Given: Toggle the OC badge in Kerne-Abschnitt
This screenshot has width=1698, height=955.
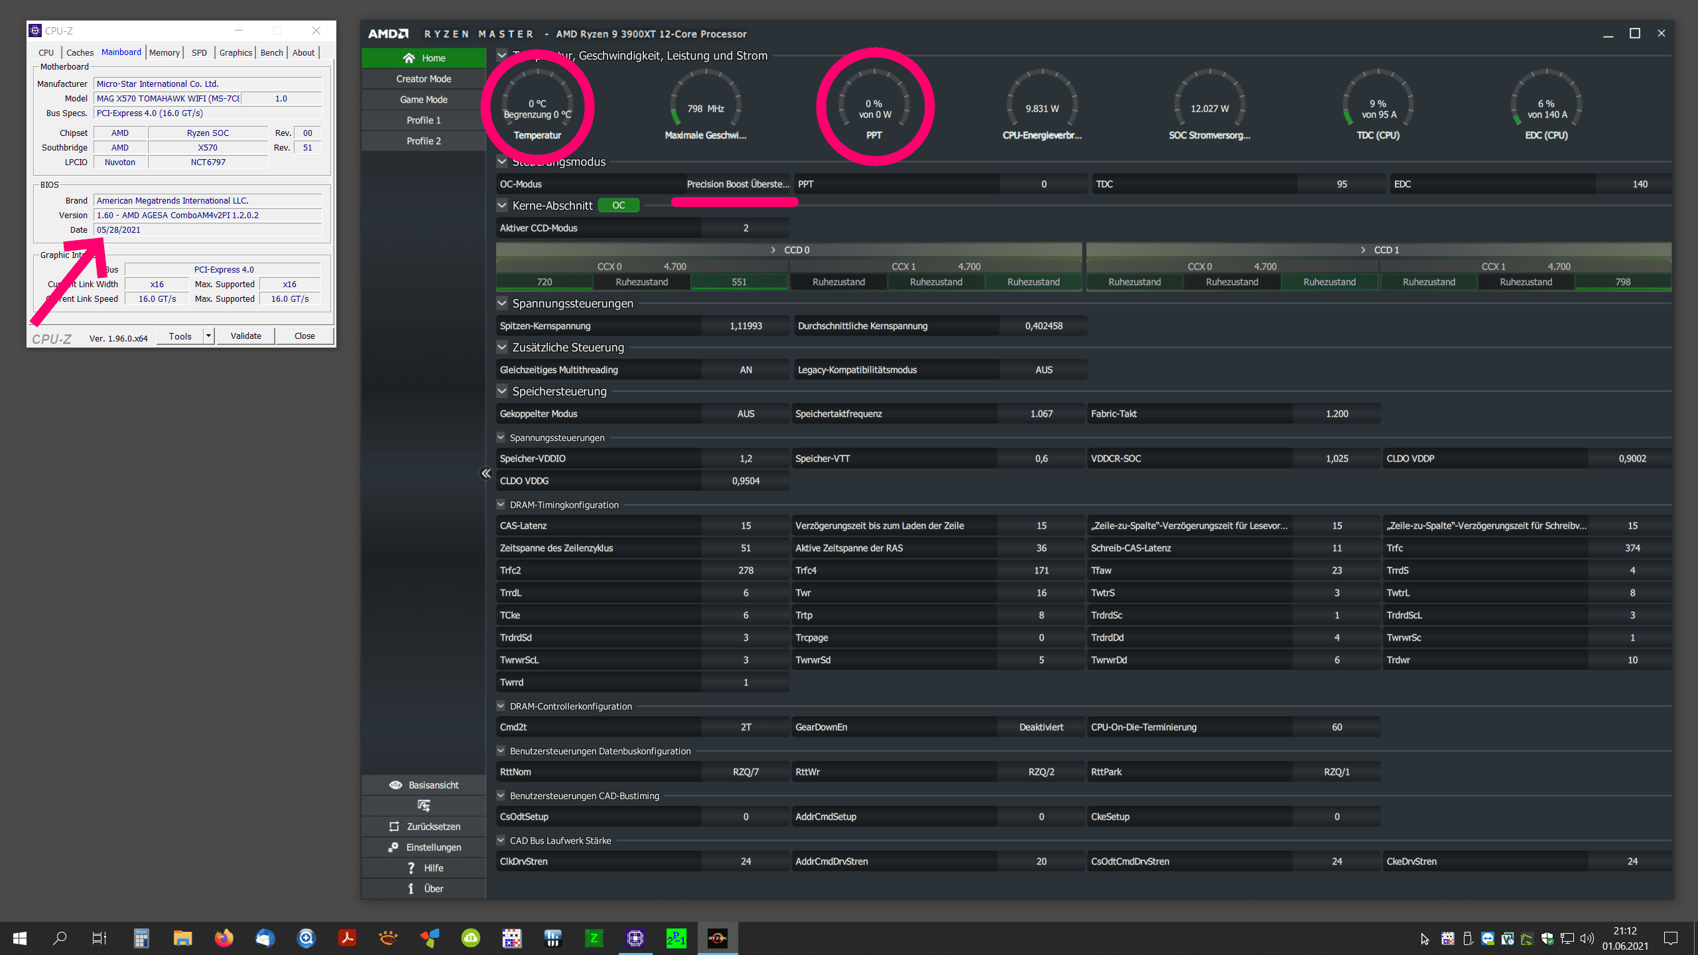Looking at the screenshot, I should click(618, 206).
